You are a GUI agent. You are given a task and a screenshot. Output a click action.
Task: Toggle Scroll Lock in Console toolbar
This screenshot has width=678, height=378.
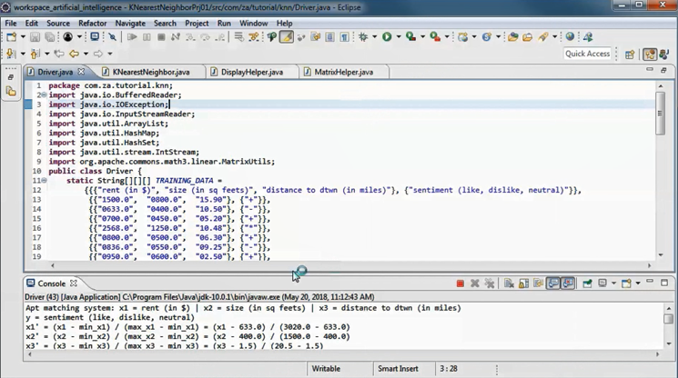(524, 283)
